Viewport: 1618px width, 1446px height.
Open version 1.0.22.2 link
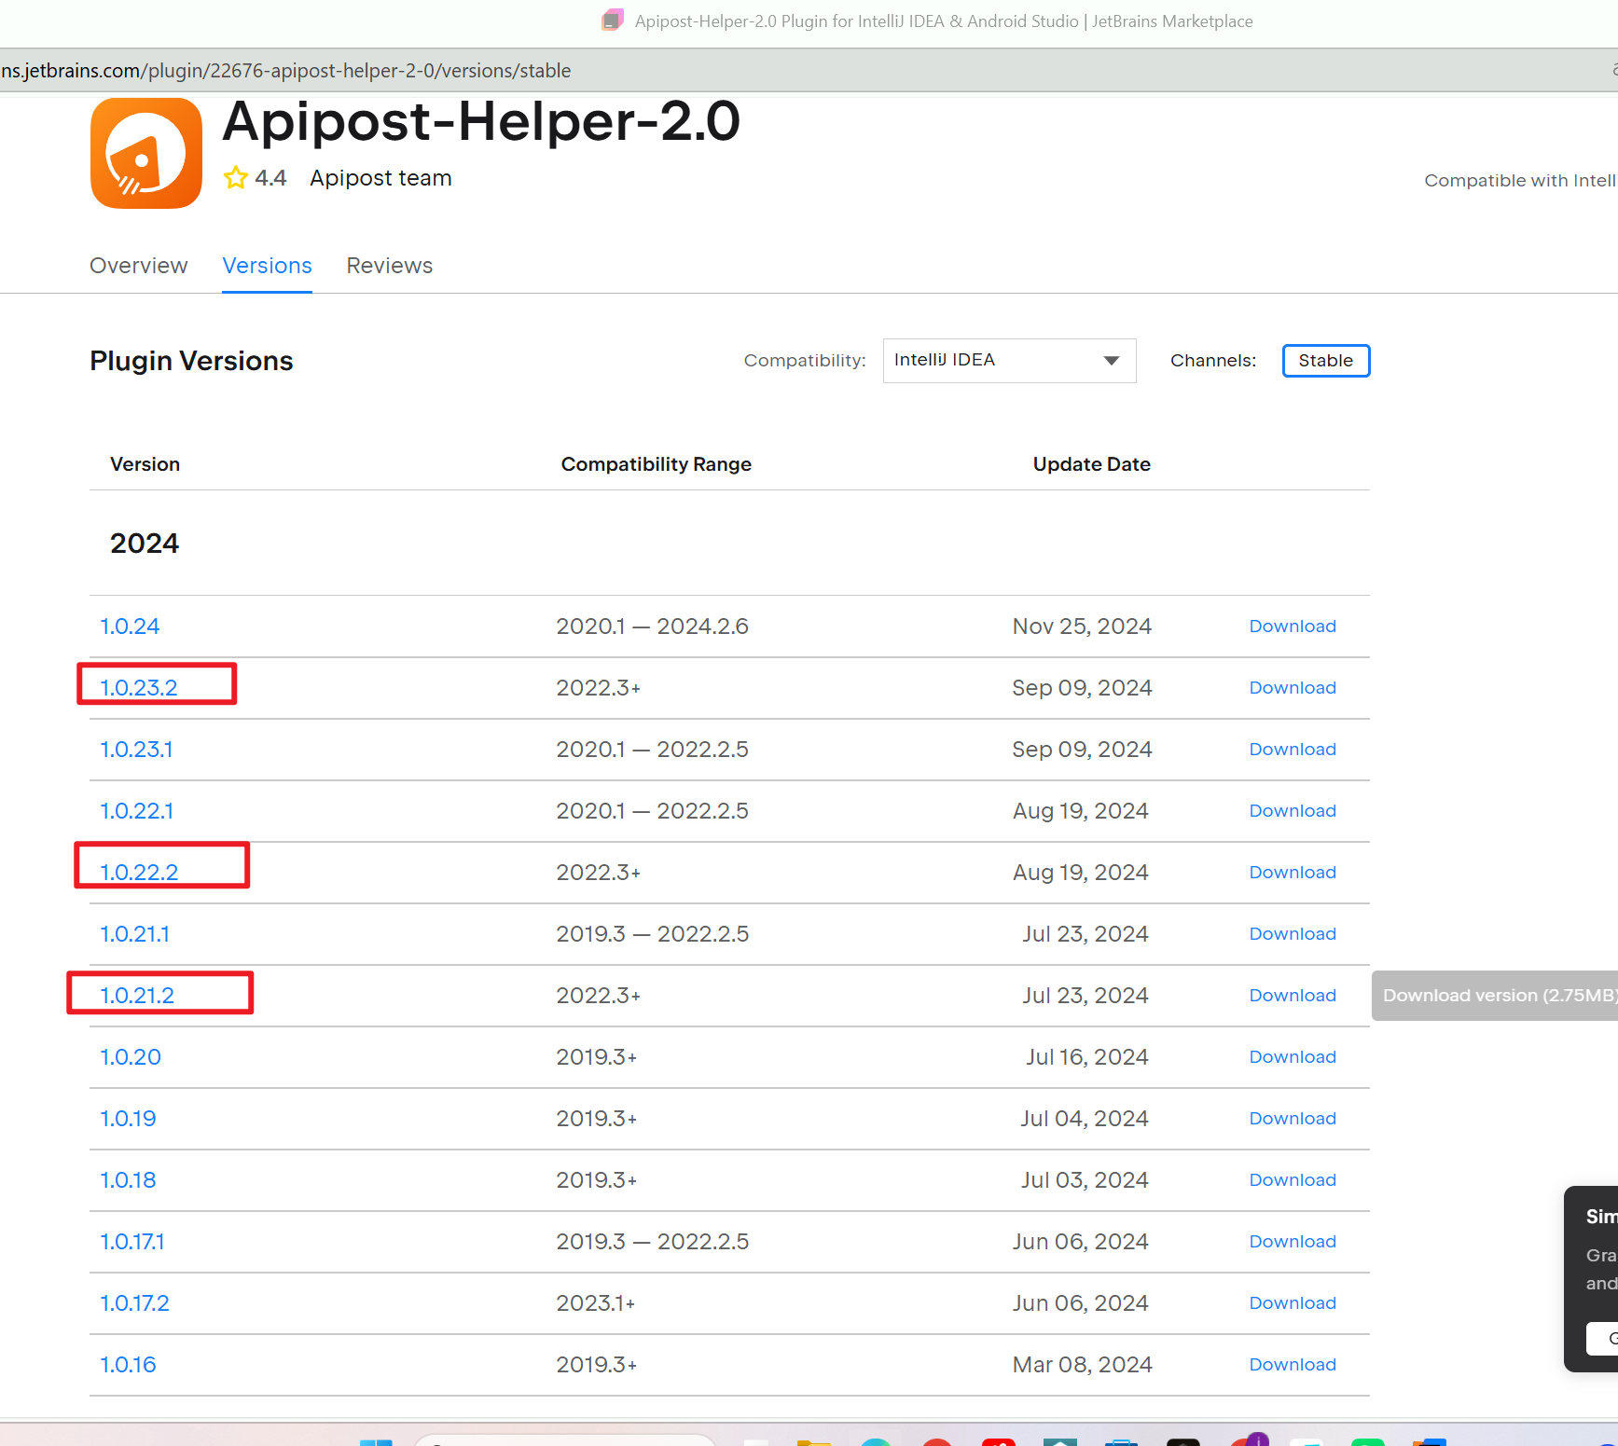139,873
